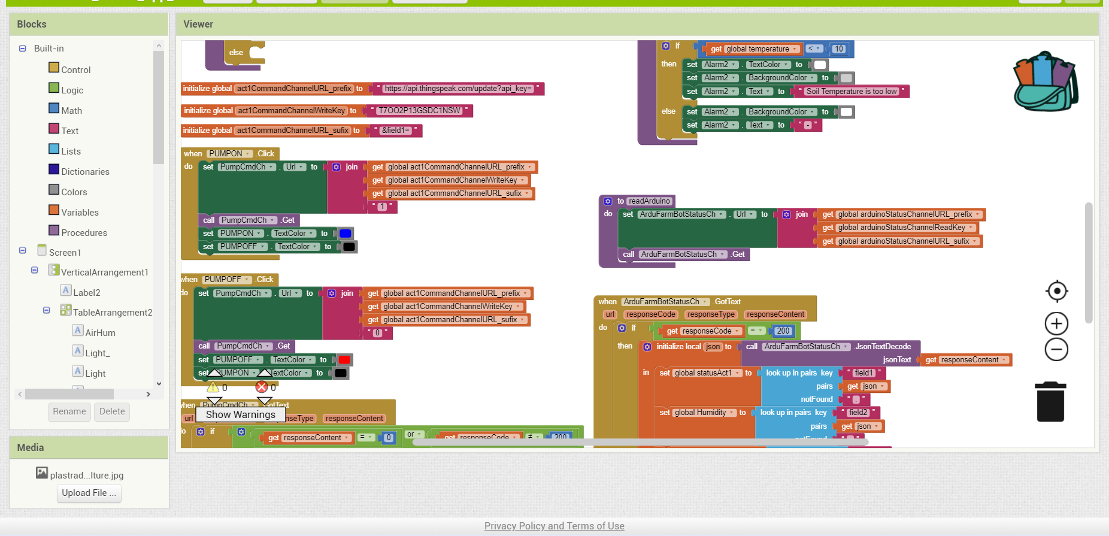
Task: Open the Privacy Policy and Terms link
Action: 554,526
